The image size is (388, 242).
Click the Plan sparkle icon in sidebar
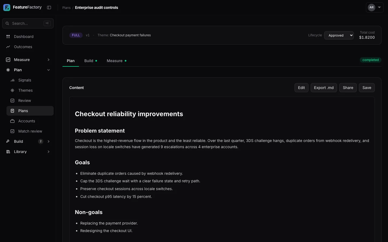tap(8, 70)
